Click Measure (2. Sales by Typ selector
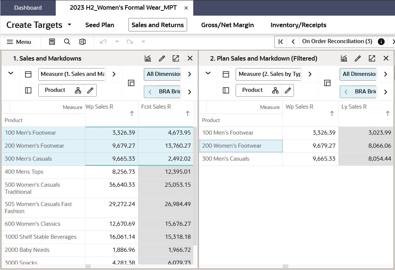Screen dimensions: 395x270 (269, 74)
